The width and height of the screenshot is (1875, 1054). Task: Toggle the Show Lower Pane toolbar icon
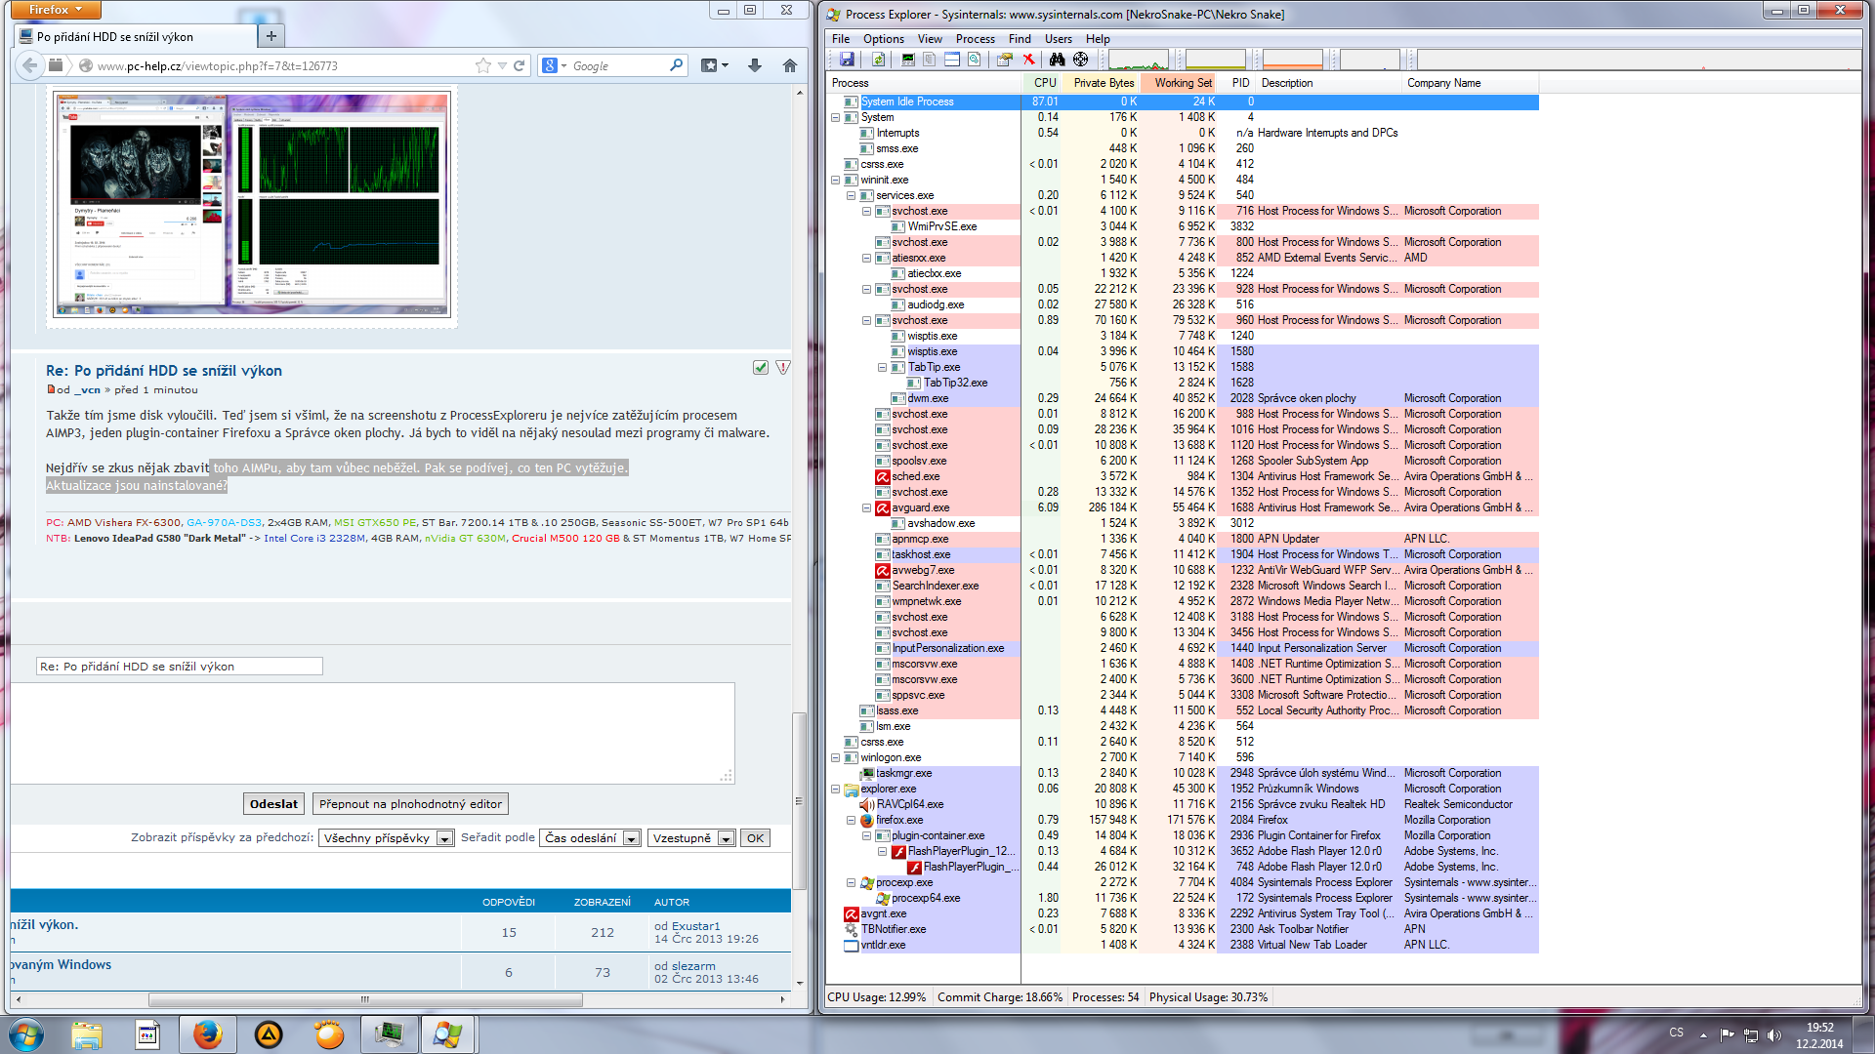click(x=952, y=61)
